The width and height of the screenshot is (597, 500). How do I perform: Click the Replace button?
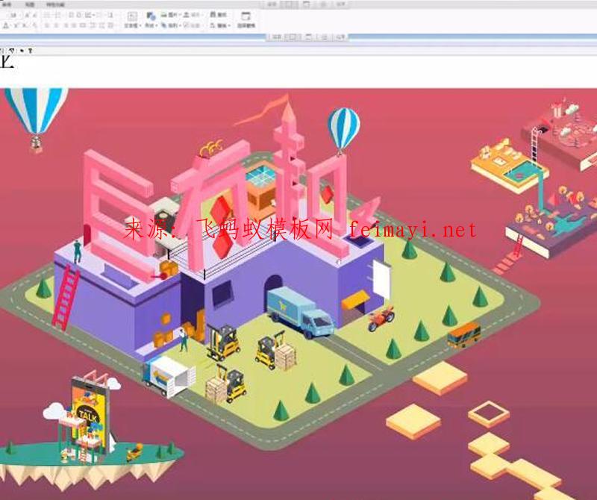(x=219, y=25)
